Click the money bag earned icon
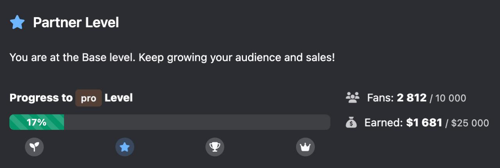 pos(352,123)
